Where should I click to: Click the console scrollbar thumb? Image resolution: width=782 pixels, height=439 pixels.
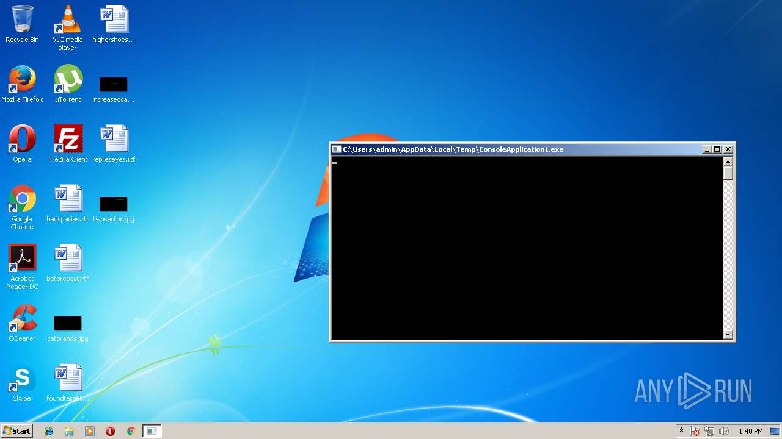[728, 173]
